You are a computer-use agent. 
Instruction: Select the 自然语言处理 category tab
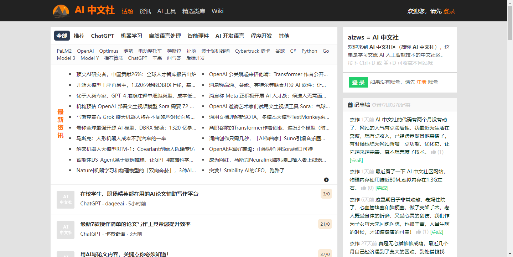pos(165,36)
